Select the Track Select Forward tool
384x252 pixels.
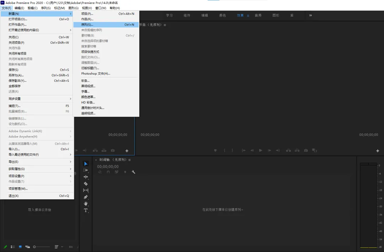[x=86, y=170]
